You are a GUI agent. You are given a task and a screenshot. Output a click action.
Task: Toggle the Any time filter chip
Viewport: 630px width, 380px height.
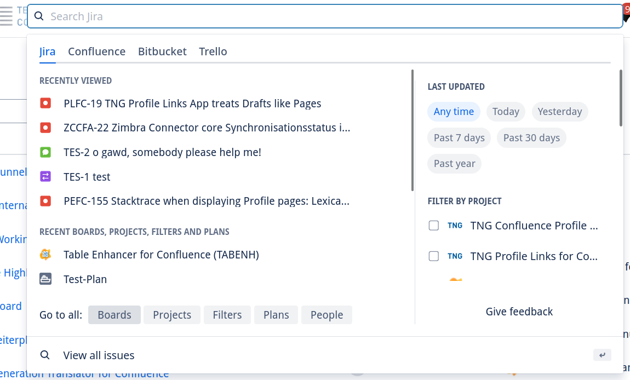(x=454, y=111)
